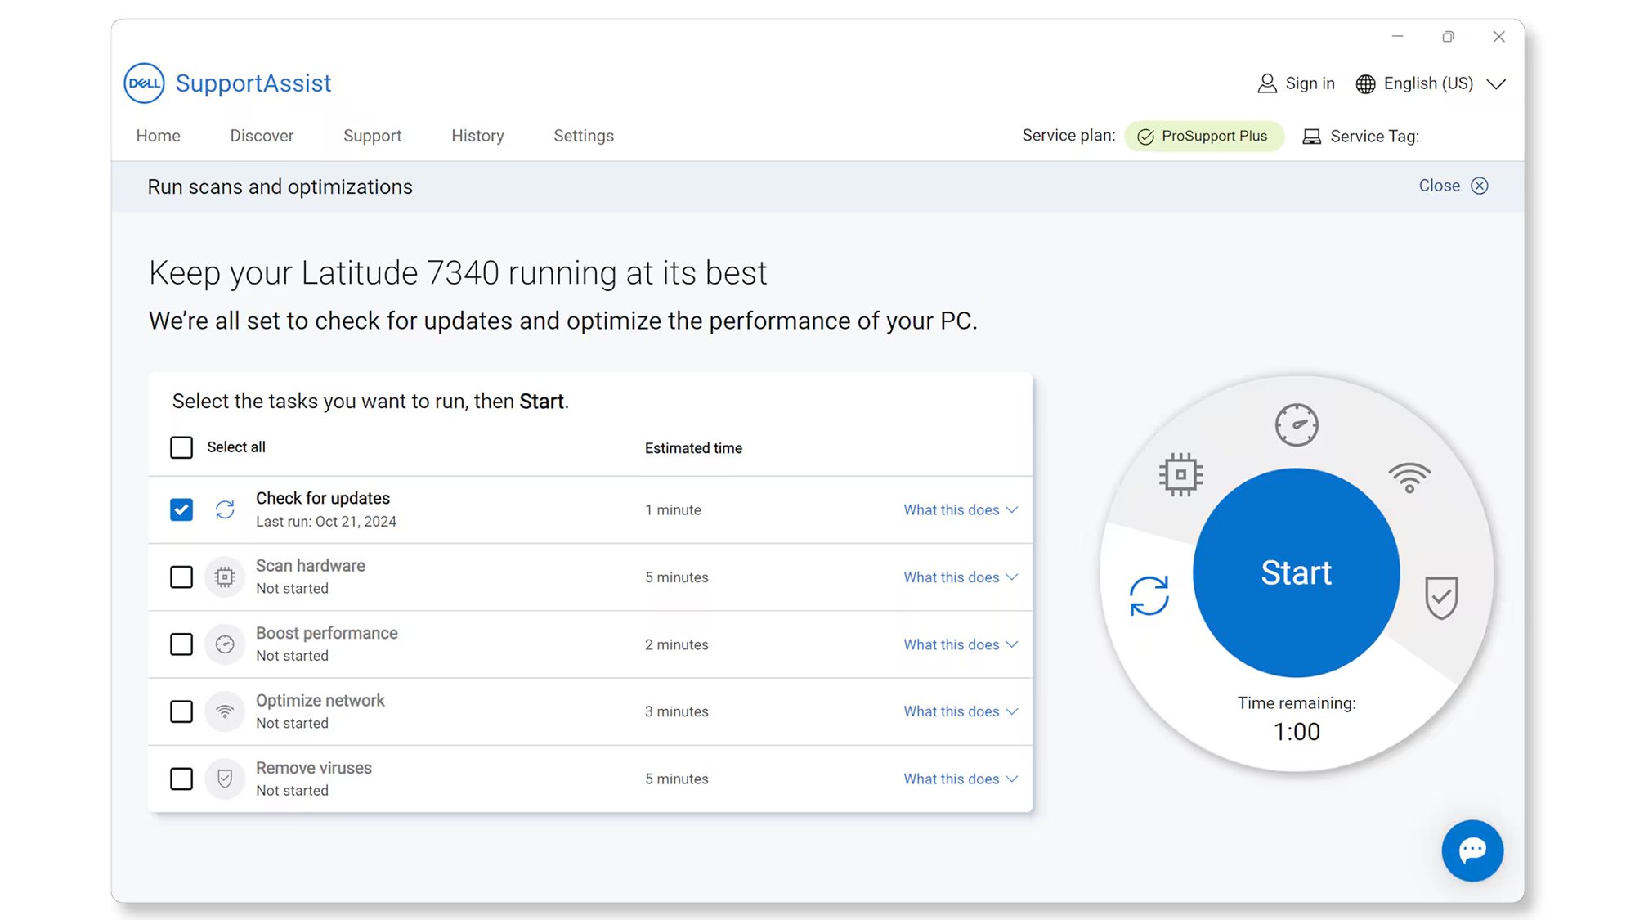Click the chip icon in Scan hardware row
Screen dimensions: 1635x920
click(225, 577)
